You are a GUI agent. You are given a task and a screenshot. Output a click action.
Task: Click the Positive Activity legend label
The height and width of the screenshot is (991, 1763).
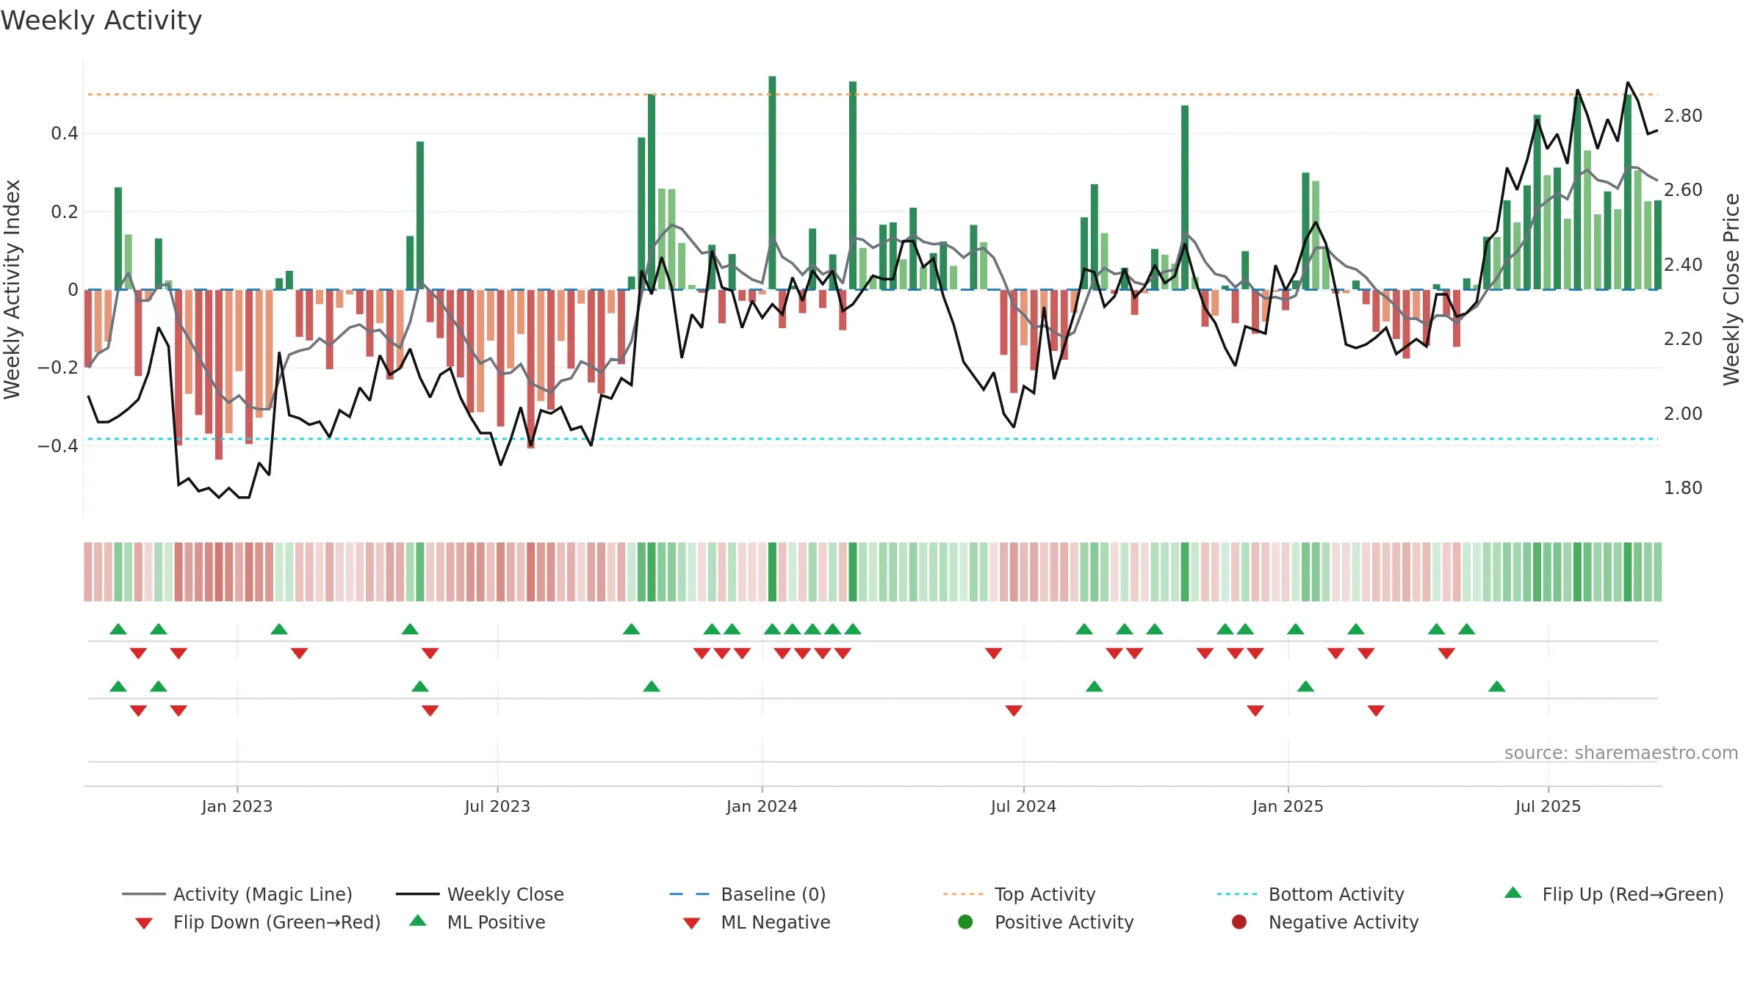(1064, 922)
